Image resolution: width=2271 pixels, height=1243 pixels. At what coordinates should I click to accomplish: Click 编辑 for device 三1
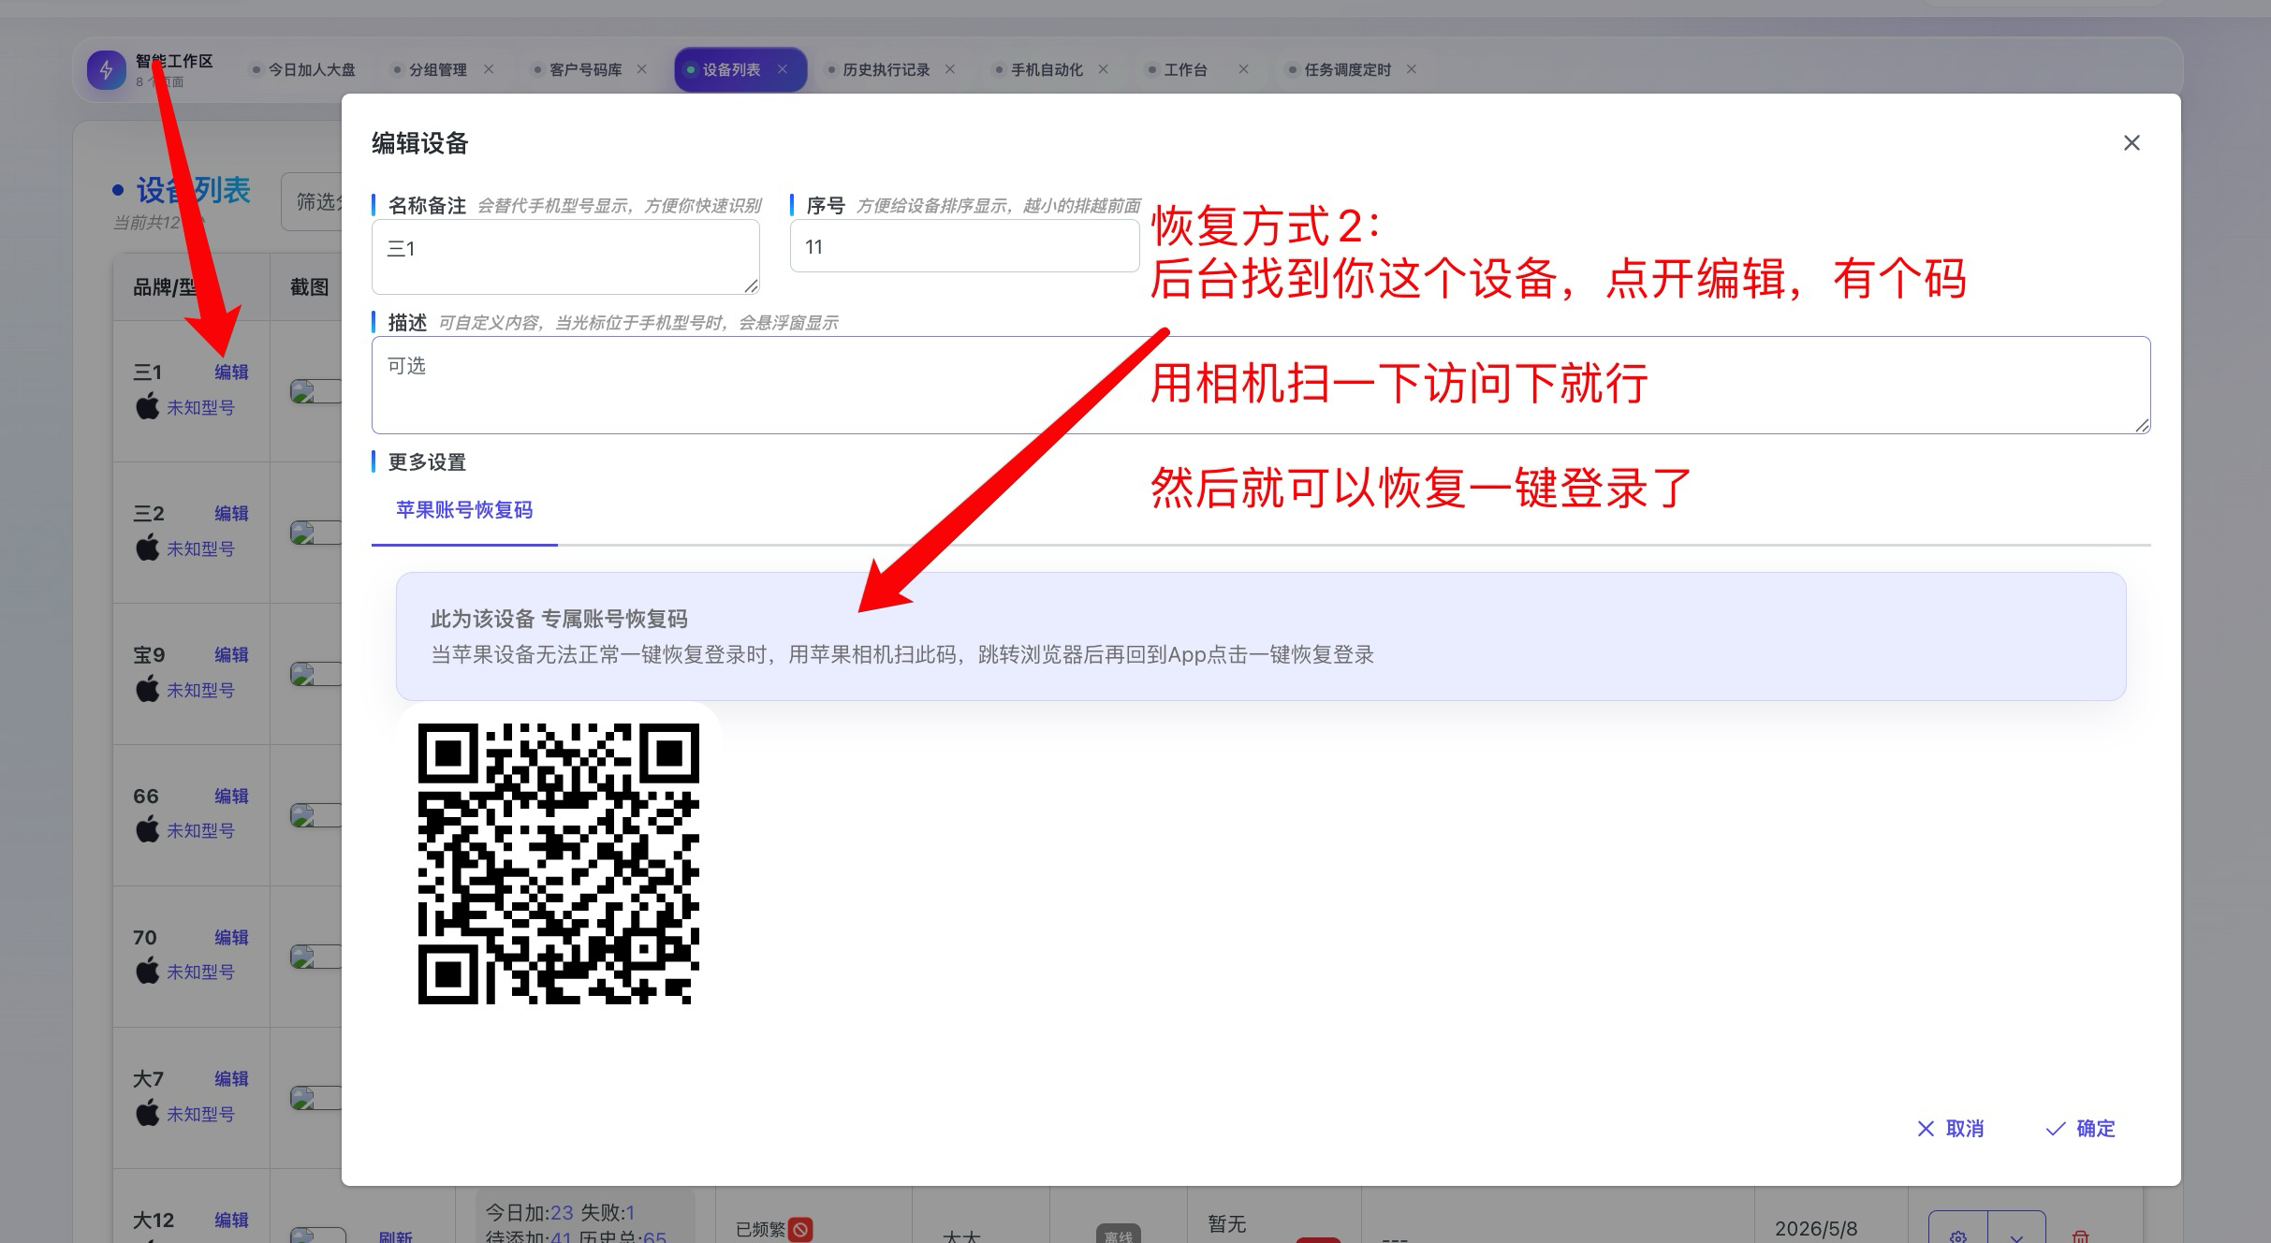point(231,373)
